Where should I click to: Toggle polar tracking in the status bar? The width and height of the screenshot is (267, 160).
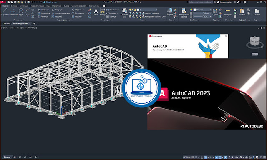click(205, 157)
